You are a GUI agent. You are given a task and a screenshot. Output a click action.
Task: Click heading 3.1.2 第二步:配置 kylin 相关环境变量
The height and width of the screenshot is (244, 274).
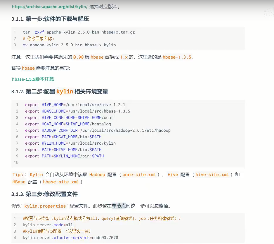coord(60,92)
